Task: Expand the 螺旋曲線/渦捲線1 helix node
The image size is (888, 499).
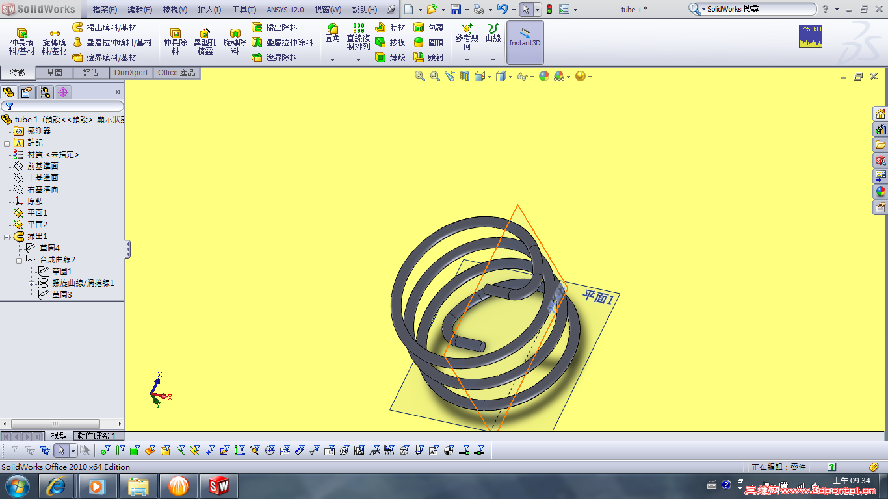Action: pyautogui.click(x=31, y=283)
